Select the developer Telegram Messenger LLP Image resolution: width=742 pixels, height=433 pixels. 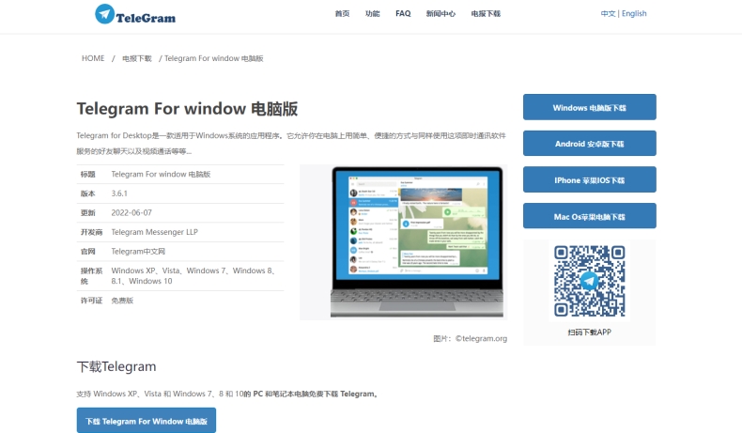pos(154,232)
